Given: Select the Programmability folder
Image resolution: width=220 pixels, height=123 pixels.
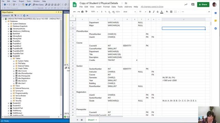Looking at the screenshot, I should (x=22, y=93).
